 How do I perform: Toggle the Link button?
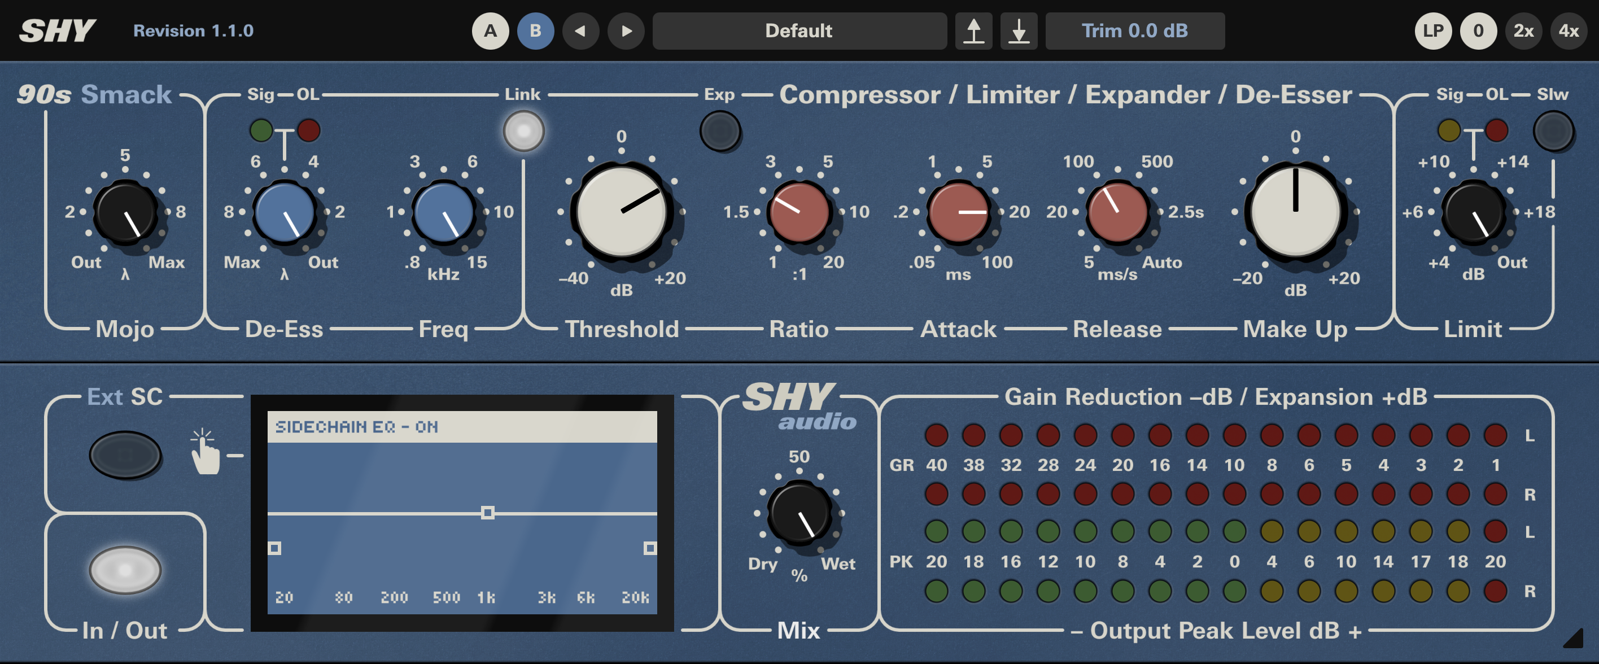523,131
